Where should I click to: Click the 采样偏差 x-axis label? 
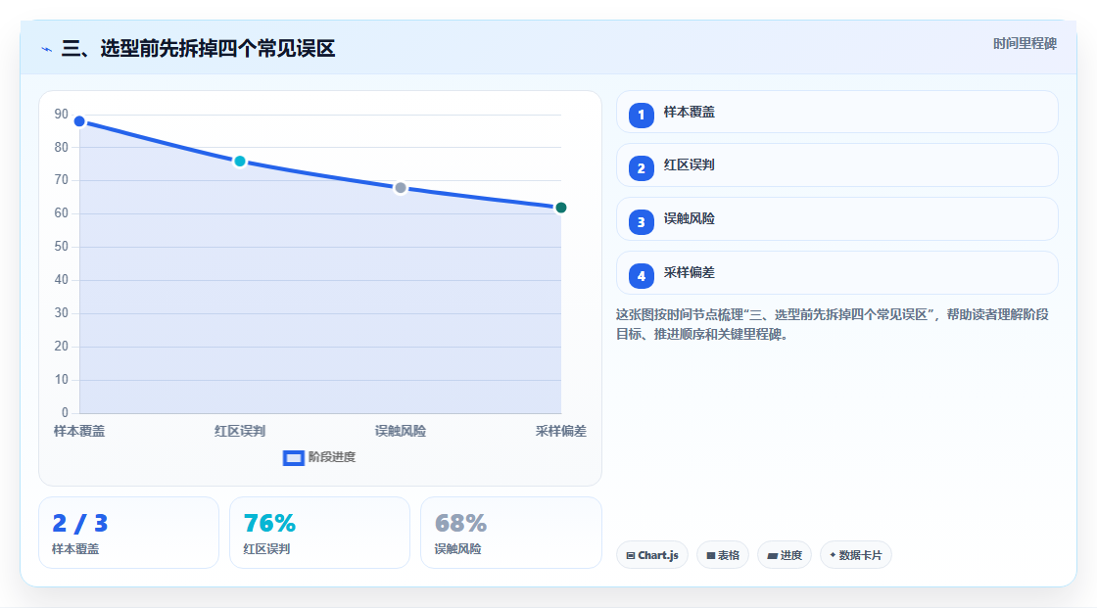[561, 432]
